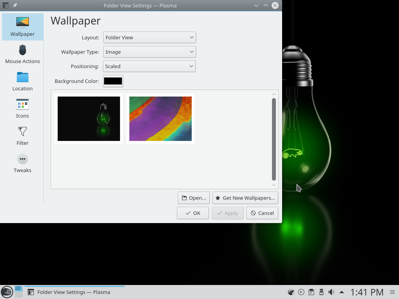Open the media player tray icon

point(301,292)
